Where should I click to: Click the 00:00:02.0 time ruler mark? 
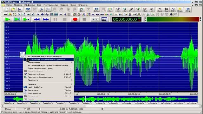click(x=134, y=94)
